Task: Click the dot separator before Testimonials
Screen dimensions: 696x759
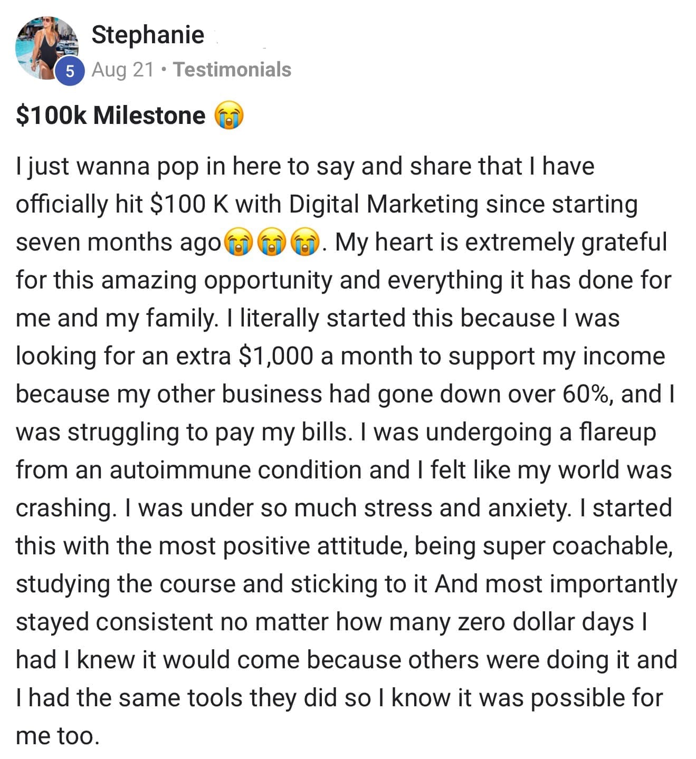Action: click(164, 70)
